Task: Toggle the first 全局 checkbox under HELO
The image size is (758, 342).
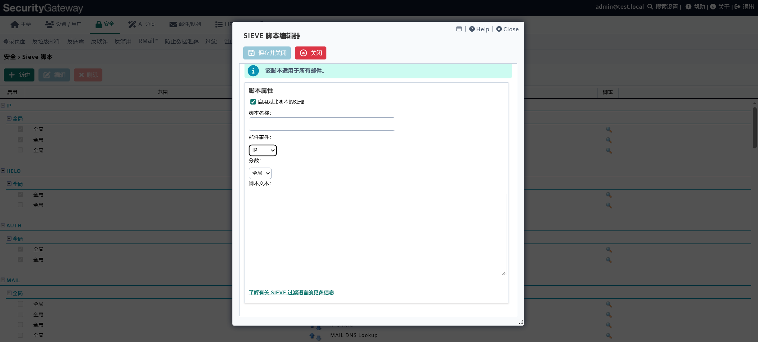Action: (x=20, y=194)
